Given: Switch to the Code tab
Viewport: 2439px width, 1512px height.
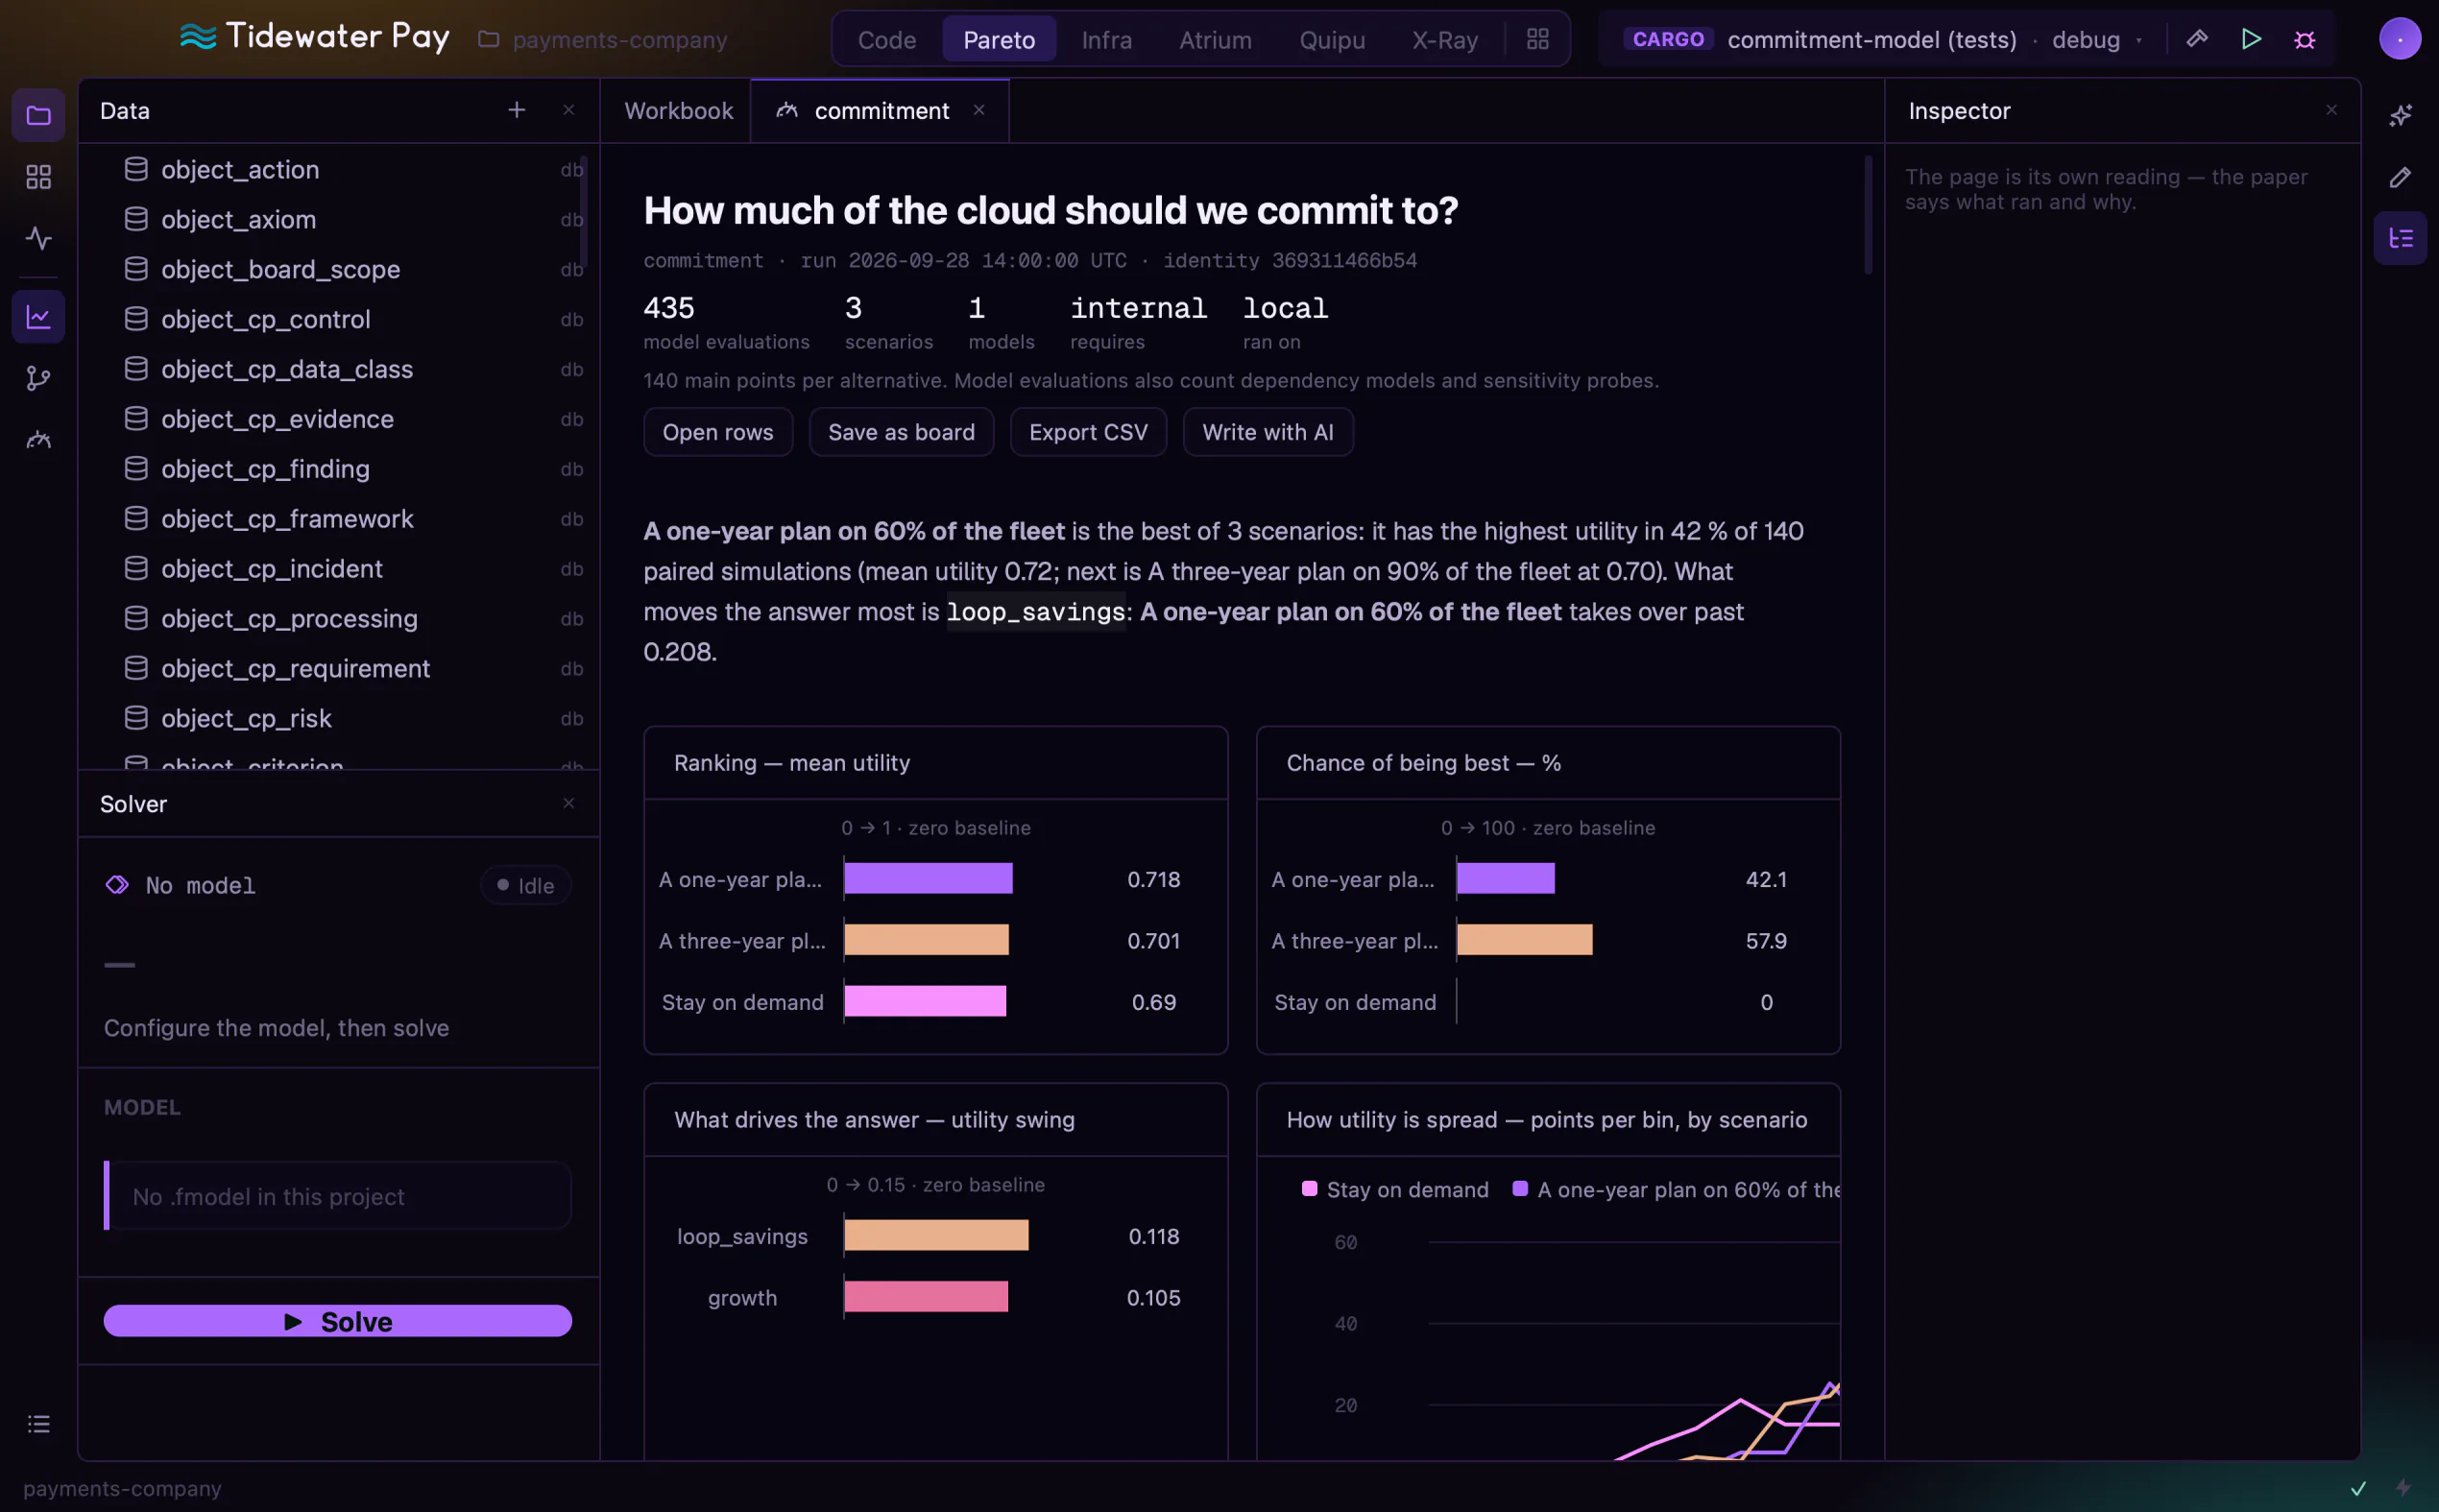Looking at the screenshot, I should pyautogui.click(x=887, y=39).
